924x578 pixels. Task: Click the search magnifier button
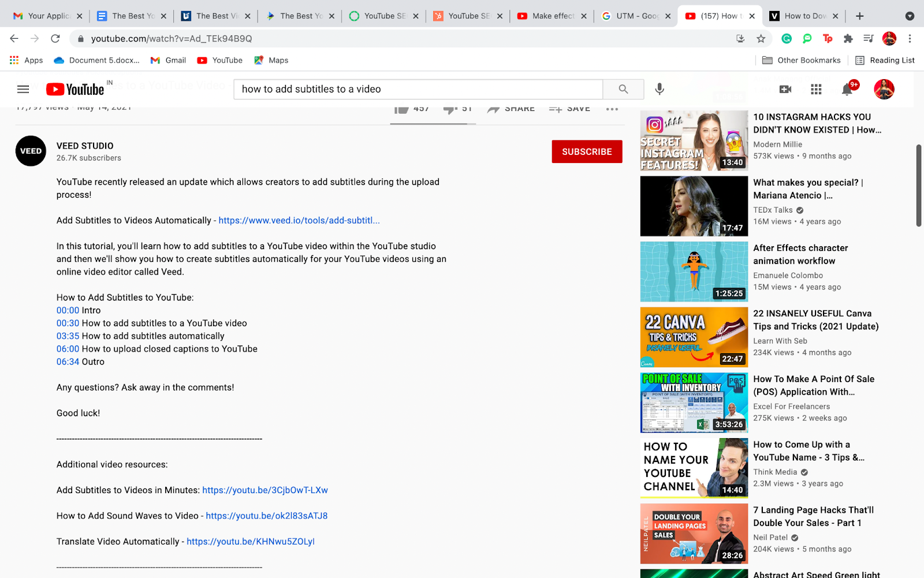coord(623,89)
